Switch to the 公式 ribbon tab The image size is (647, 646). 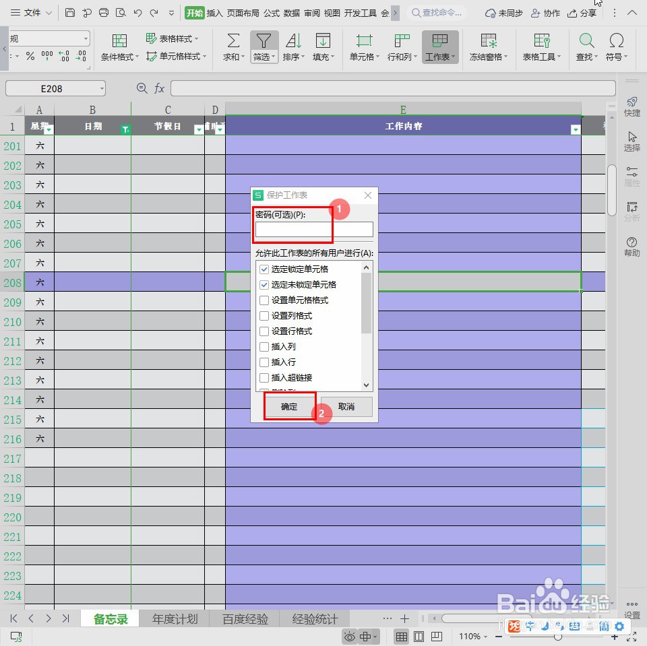click(x=272, y=13)
